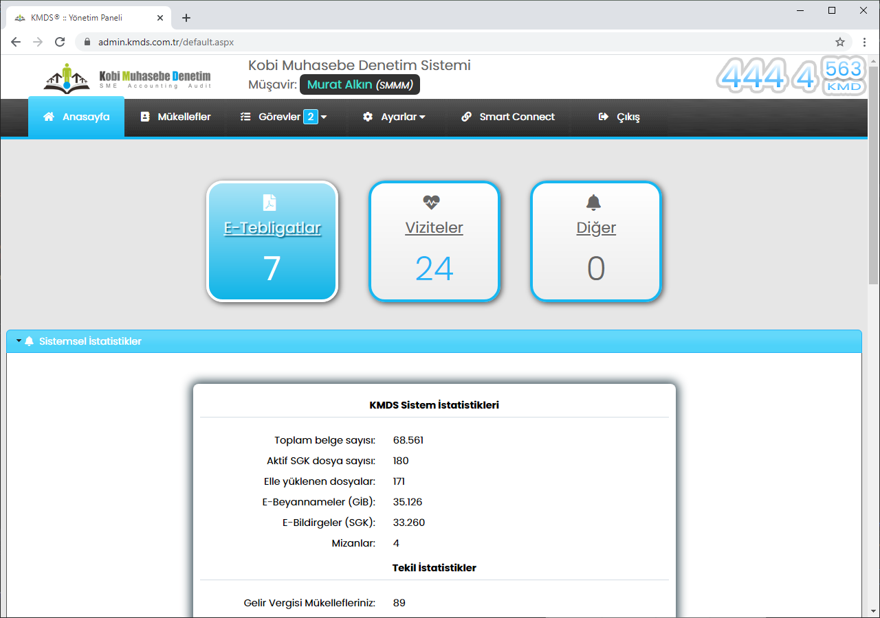Screen dimensions: 880x618
Task: Click the Viziteler count of 24
Action: (434, 268)
